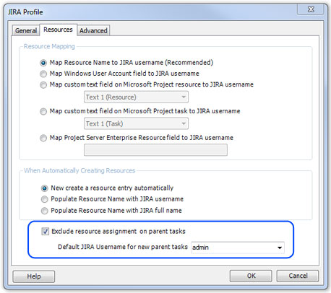Open the Text 1 (Task) dropdown
The width and height of the screenshot is (331, 293).
click(x=136, y=123)
